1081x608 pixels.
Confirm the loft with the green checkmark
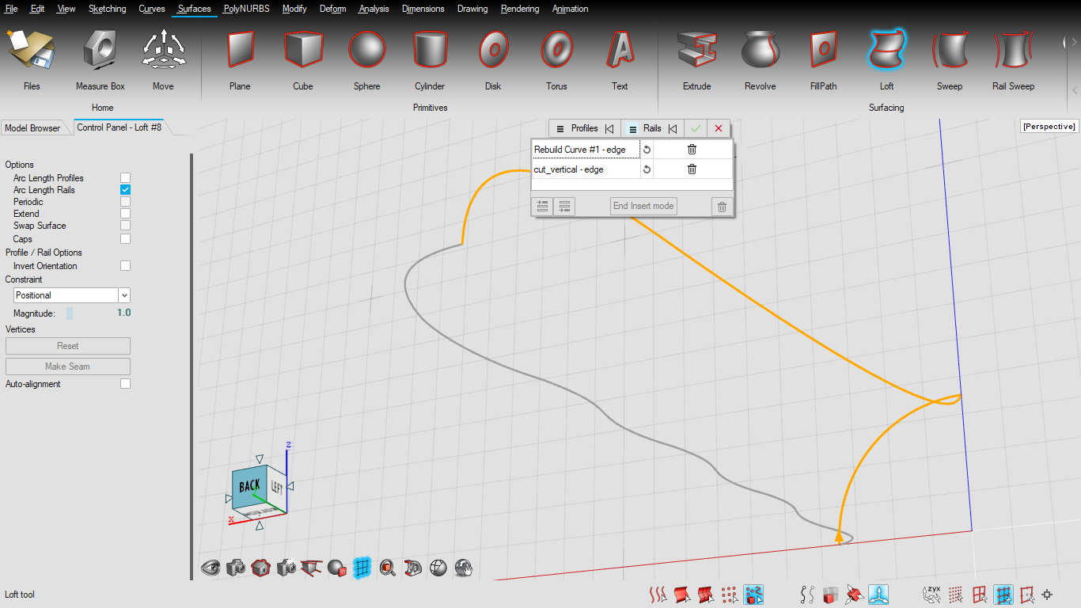(x=696, y=128)
